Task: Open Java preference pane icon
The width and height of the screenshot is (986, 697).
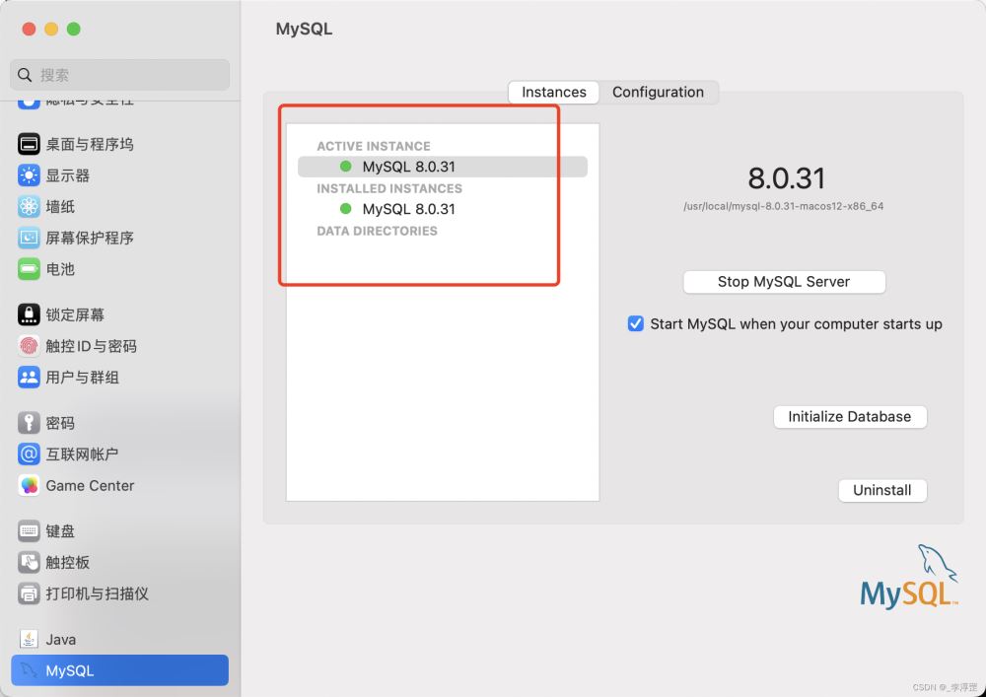Action: point(29,639)
